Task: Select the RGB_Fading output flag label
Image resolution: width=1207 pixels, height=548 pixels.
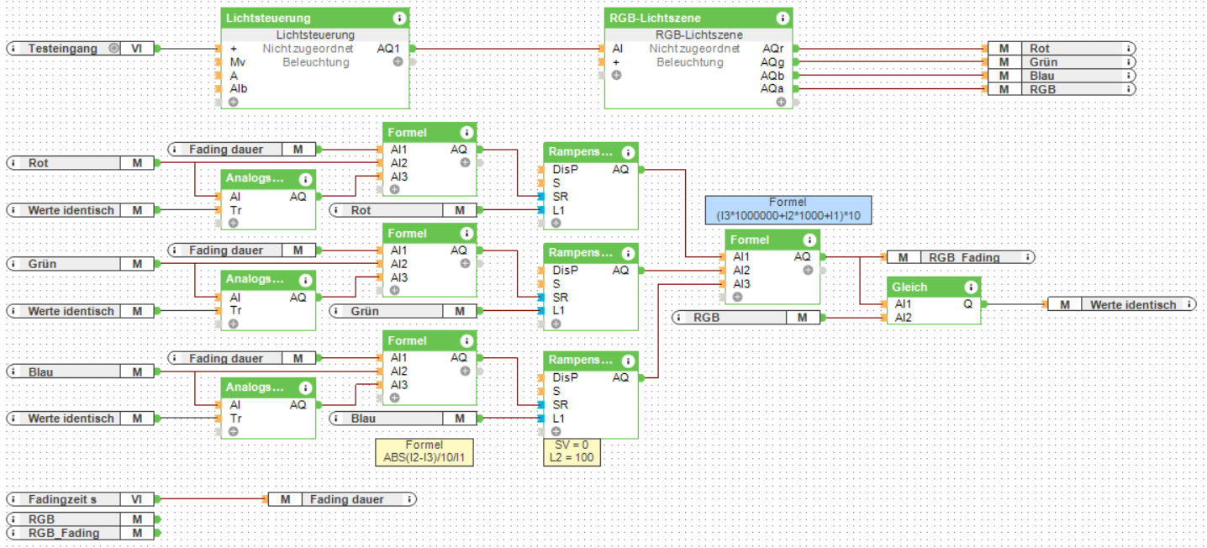Action: tap(964, 257)
